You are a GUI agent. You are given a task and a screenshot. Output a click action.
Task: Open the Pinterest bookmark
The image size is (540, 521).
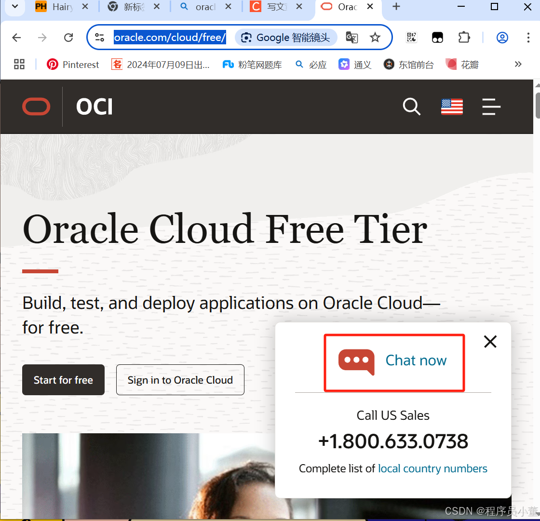point(73,65)
